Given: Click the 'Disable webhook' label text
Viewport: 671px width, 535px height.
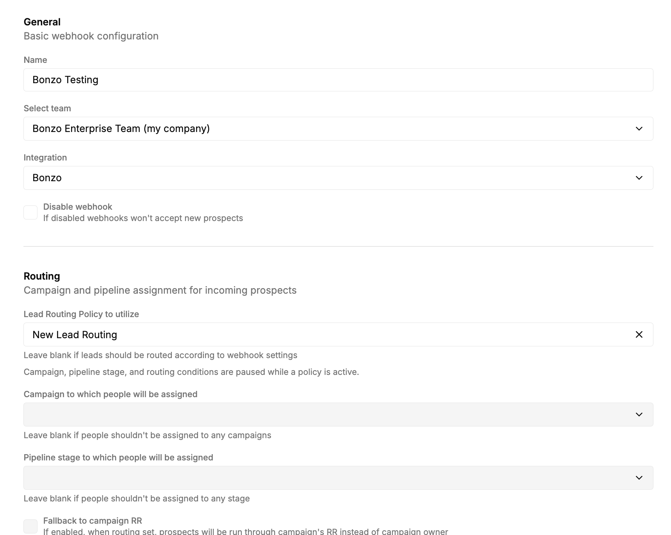Looking at the screenshot, I should tap(77, 207).
